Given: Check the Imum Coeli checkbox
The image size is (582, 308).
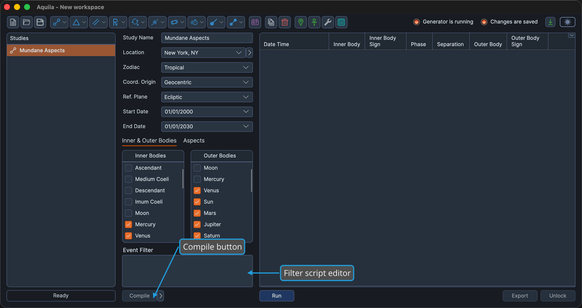Looking at the screenshot, I should point(129,202).
